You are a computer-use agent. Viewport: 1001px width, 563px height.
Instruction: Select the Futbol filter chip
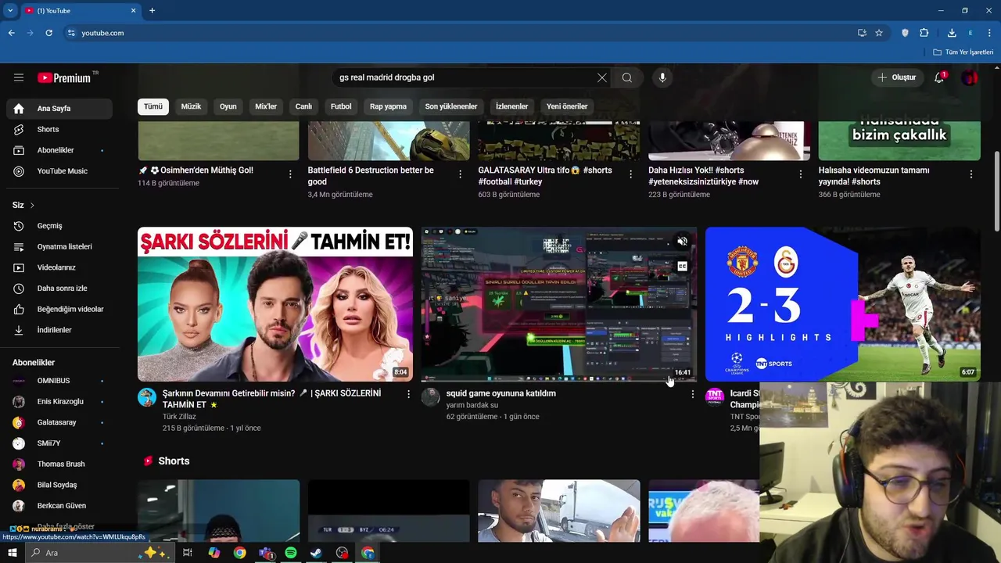[341, 106]
